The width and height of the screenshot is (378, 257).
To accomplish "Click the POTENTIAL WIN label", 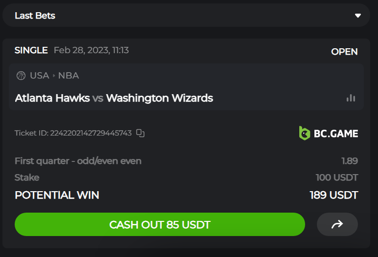I will tap(57, 195).
